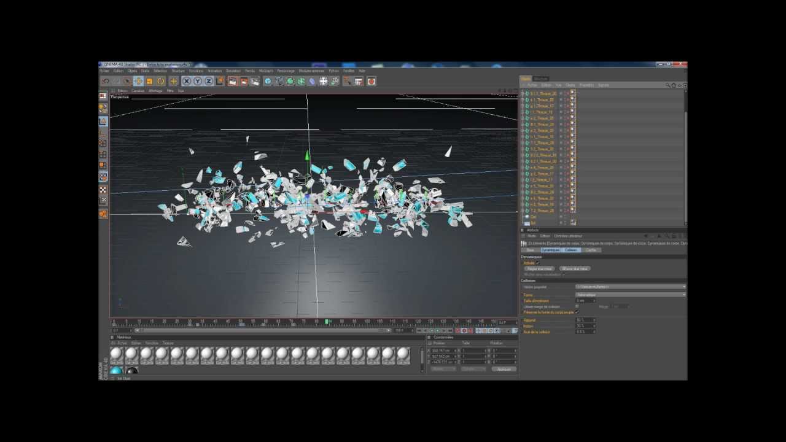Switch to the Dynamiques tab
This screenshot has width=786, height=442.
(550, 250)
